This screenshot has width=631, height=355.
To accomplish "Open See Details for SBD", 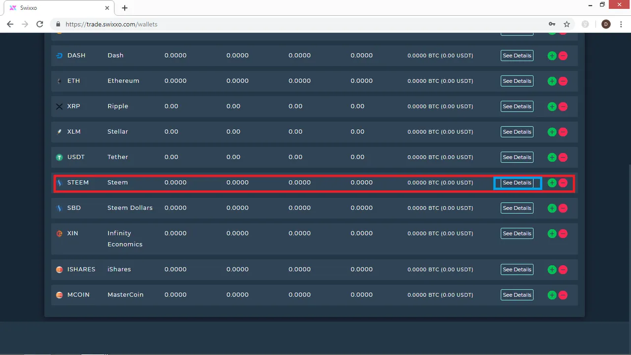I will [517, 208].
